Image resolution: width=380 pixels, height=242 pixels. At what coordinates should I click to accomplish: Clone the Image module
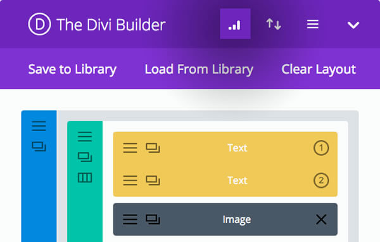coord(153,219)
